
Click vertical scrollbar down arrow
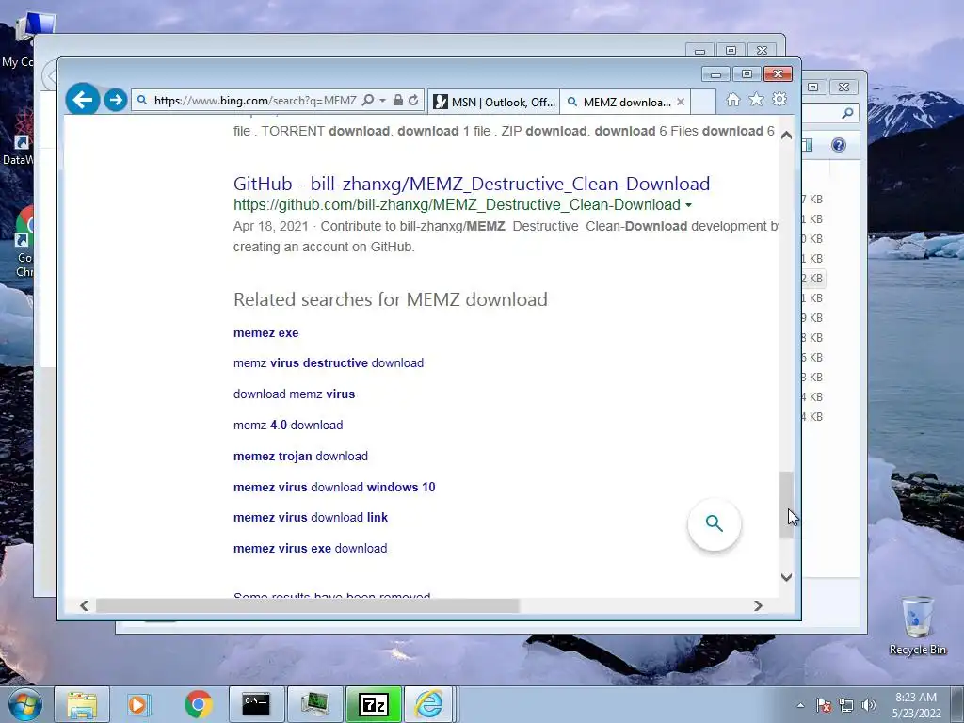(x=786, y=577)
